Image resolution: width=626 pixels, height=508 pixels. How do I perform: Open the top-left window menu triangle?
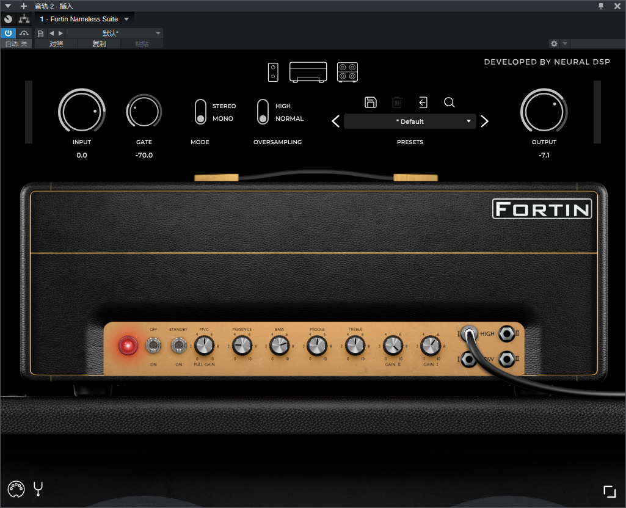[x=8, y=6]
